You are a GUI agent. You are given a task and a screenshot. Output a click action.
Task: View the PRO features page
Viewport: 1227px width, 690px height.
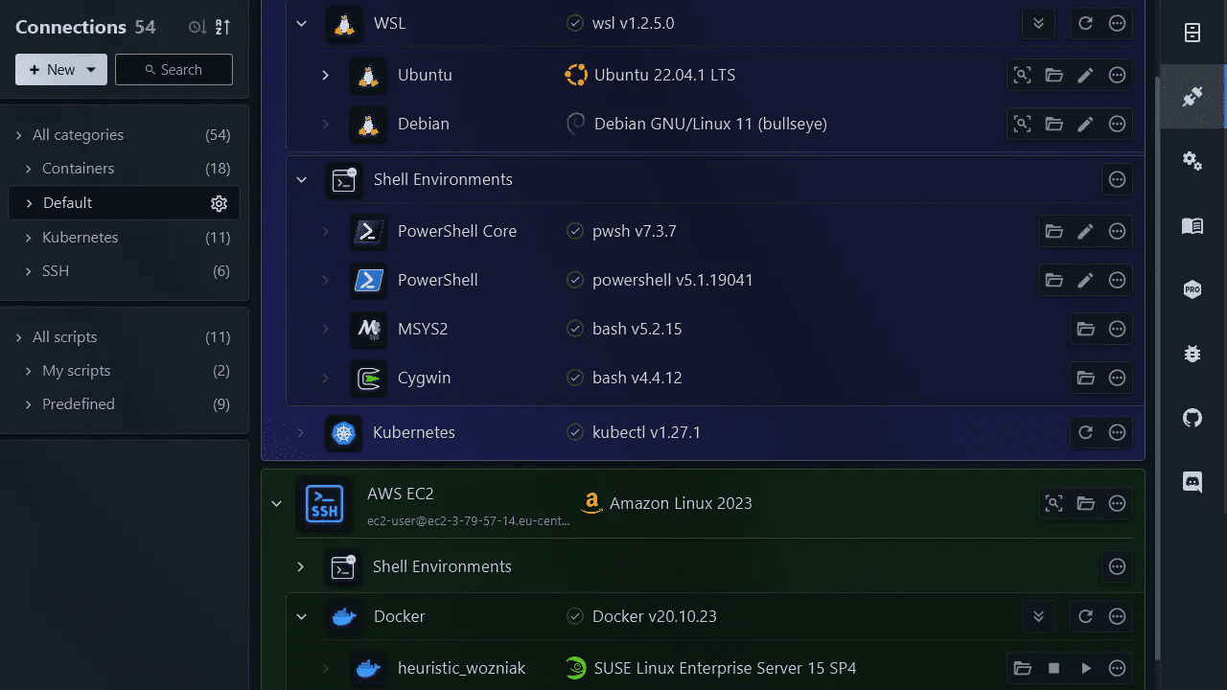(1192, 289)
